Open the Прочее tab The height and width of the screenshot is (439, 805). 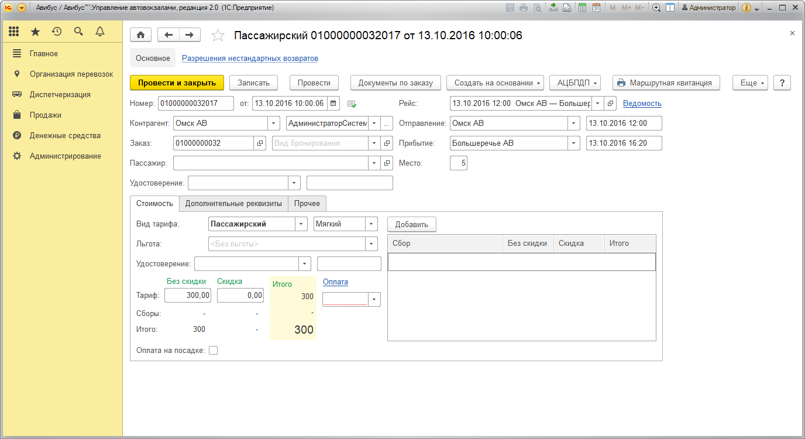pyautogui.click(x=307, y=203)
